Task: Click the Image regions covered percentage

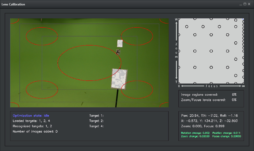Action: [234, 95]
